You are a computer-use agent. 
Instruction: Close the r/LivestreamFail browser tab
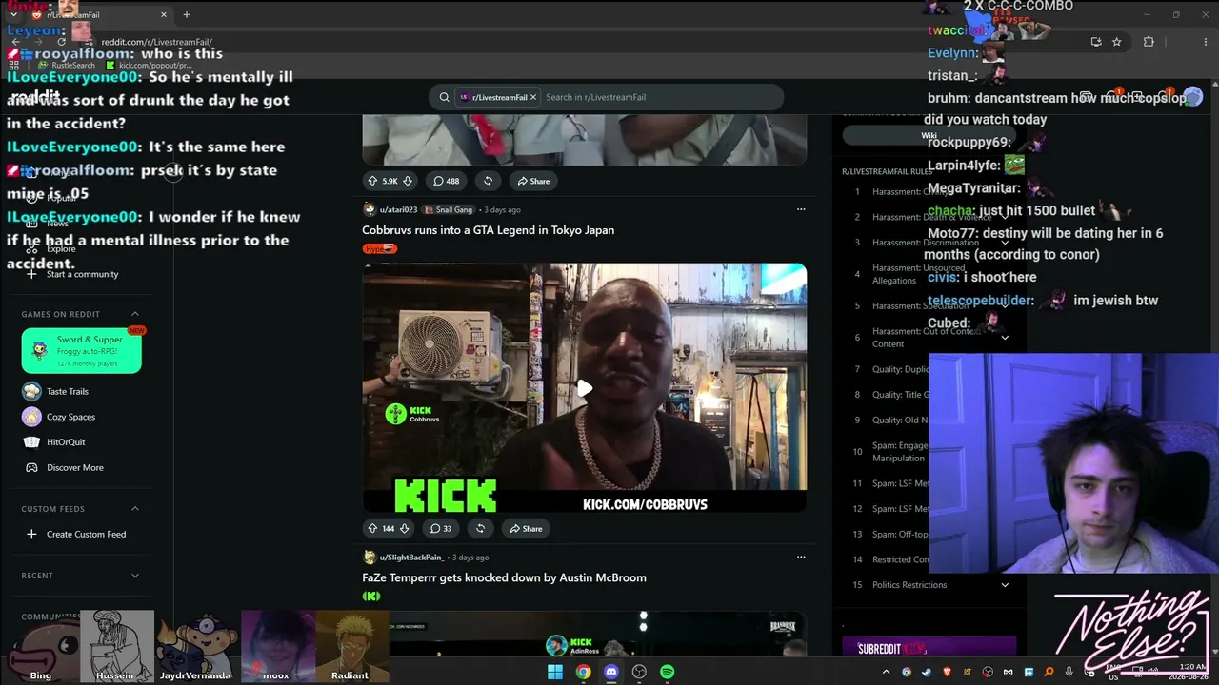[164, 15]
